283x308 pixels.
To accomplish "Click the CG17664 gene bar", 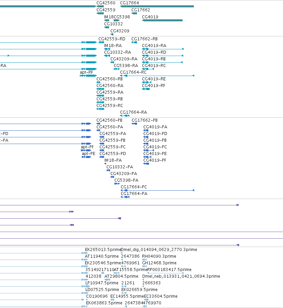I will 157,6.
